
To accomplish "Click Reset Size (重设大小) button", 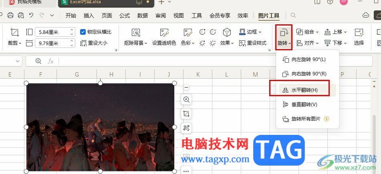I will [94, 43].
